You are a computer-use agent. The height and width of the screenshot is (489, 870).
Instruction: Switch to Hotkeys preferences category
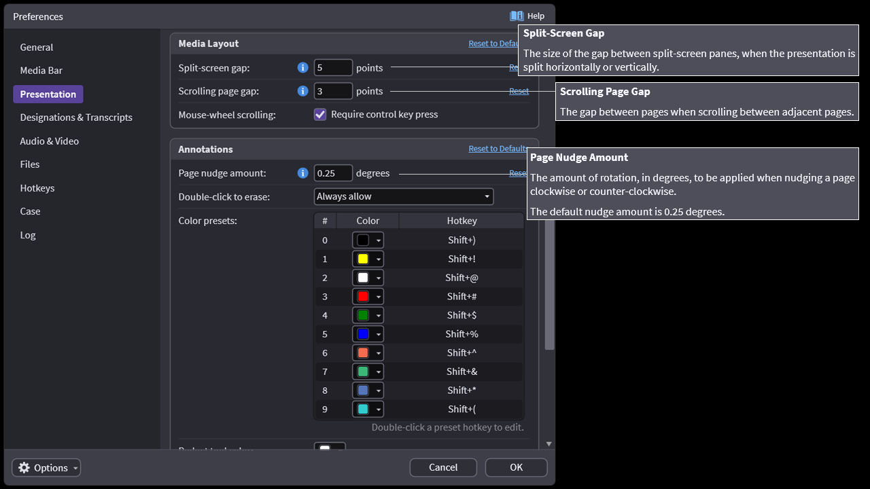[x=37, y=188]
